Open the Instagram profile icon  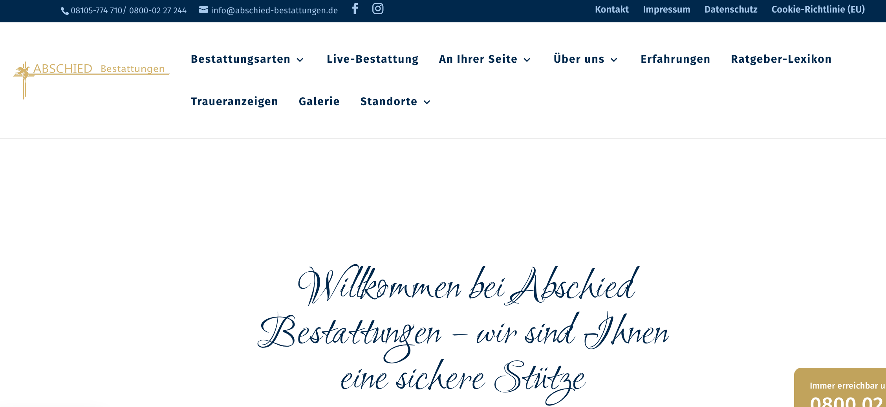tap(378, 9)
